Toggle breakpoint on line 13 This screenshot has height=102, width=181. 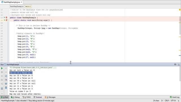click(7, 18)
